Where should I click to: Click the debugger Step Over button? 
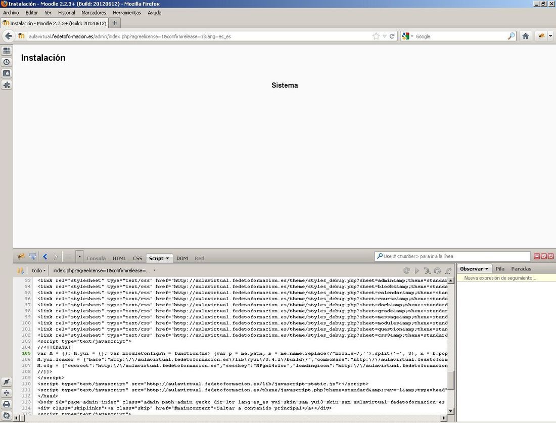click(x=438, y=270)
